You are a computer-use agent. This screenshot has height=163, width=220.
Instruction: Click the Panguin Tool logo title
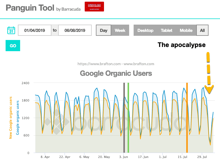point(30,8)
